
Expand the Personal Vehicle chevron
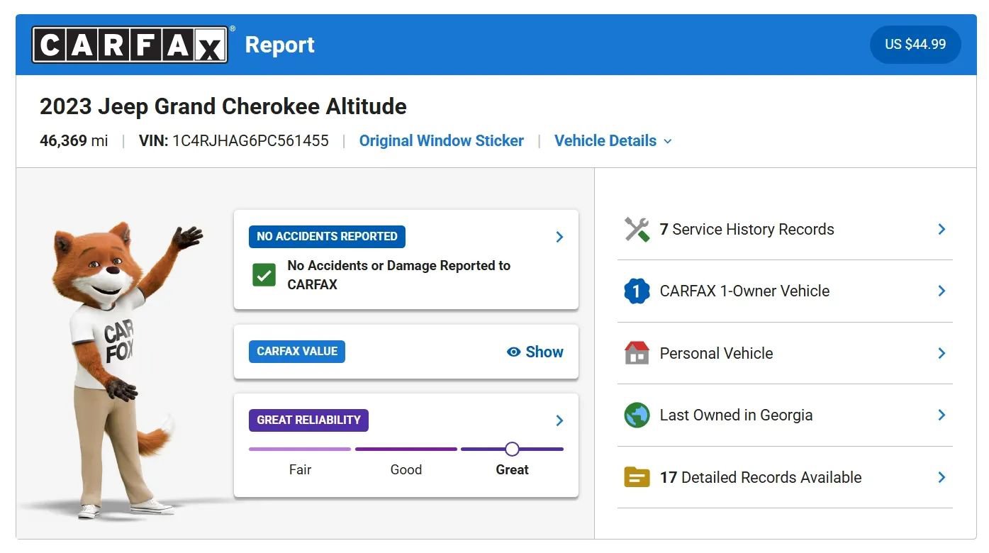coord(941,353)
